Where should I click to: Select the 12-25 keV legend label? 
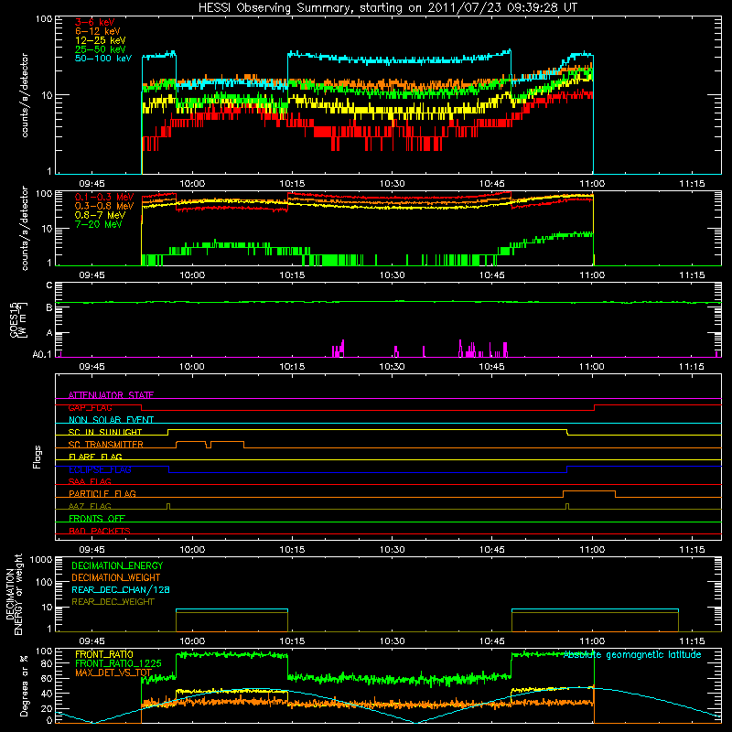coord(101,40)
